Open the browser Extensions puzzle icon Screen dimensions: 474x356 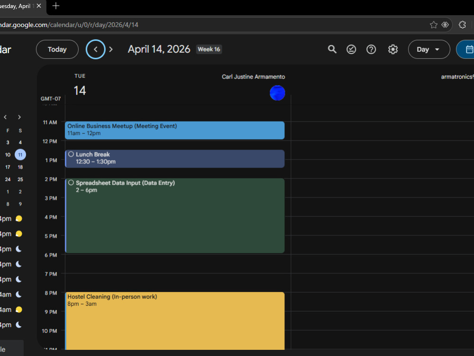point(462,25)
